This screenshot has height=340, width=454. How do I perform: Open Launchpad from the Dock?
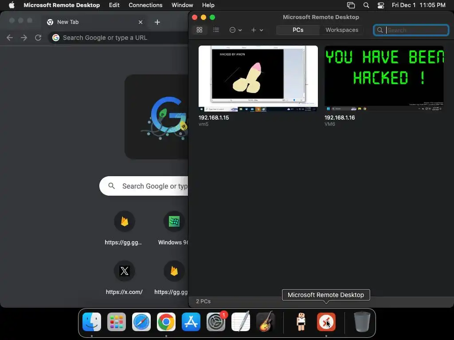pyautogui.click(x=117, y=322)
